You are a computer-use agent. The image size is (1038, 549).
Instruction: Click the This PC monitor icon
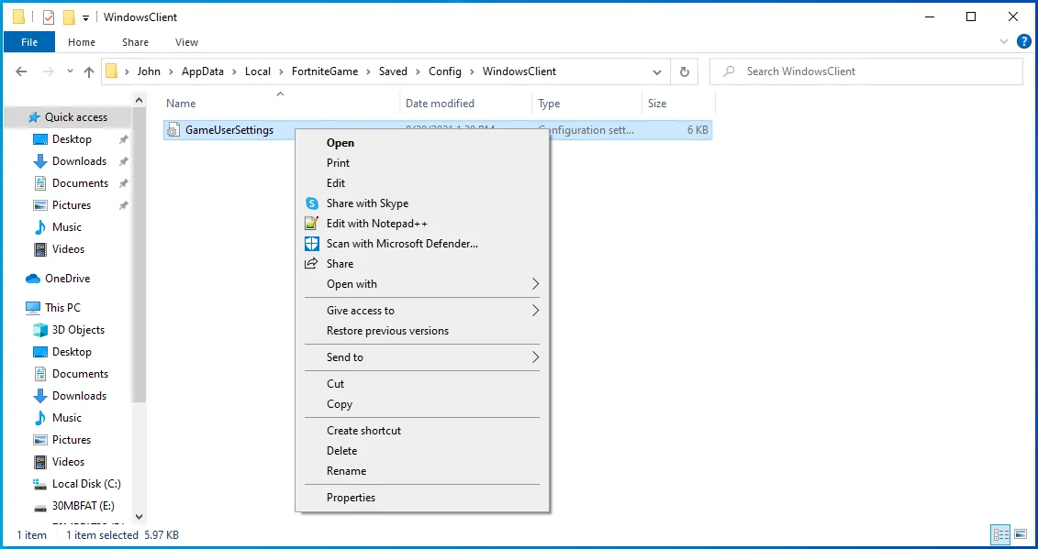coord(33,308)
